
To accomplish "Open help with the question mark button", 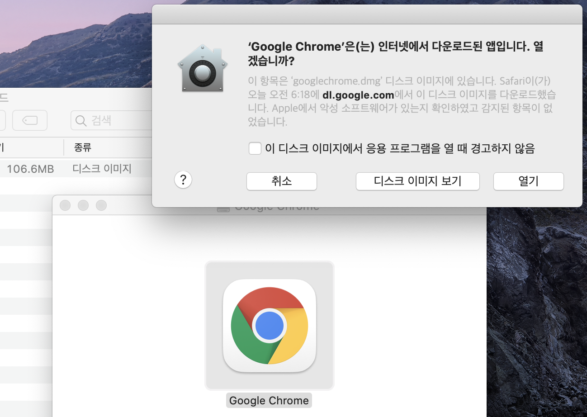I will click(183, 180).
